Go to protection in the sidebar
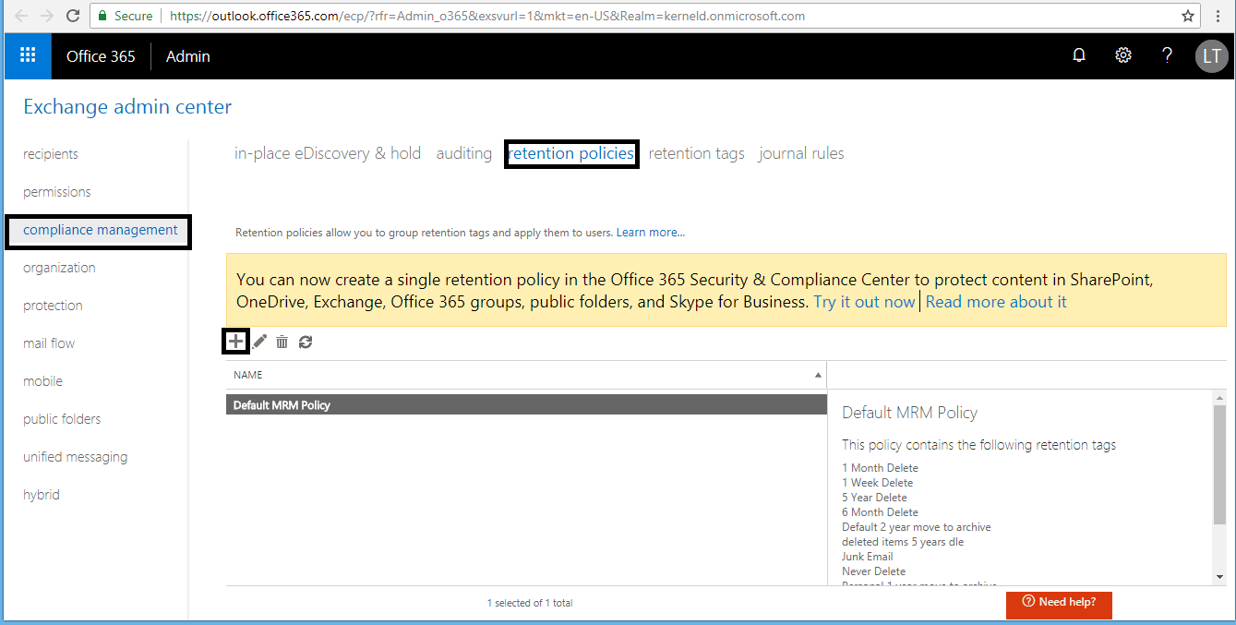 53,306
